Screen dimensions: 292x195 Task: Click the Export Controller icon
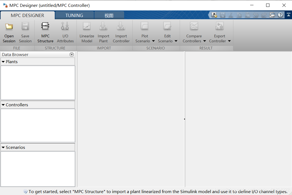click(x=219, y=26)
